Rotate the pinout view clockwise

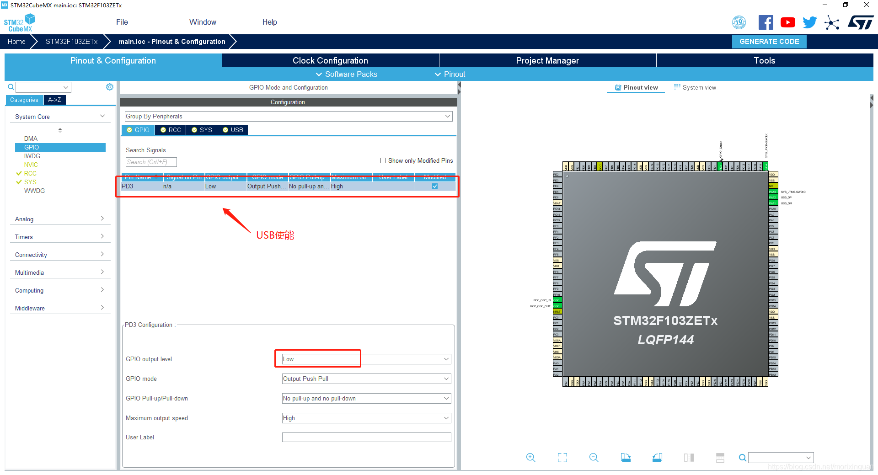[626, 458]
